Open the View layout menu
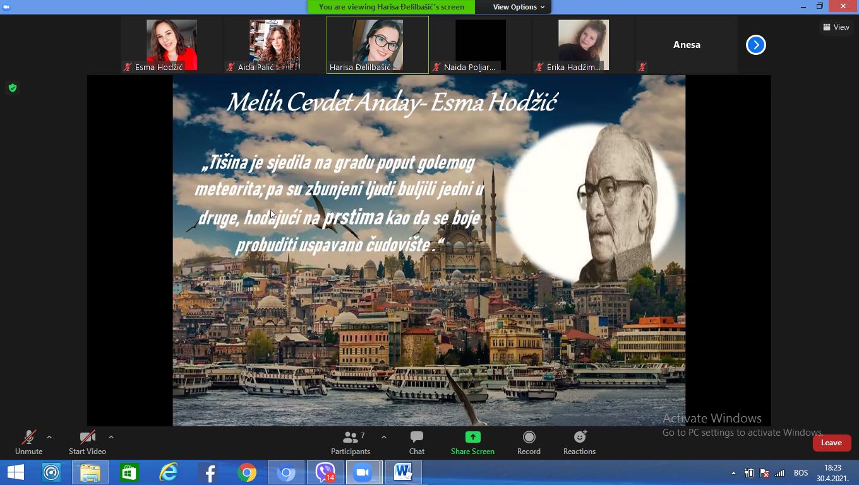The height and width of the screenshot is (485, 859). pos(836,27)
